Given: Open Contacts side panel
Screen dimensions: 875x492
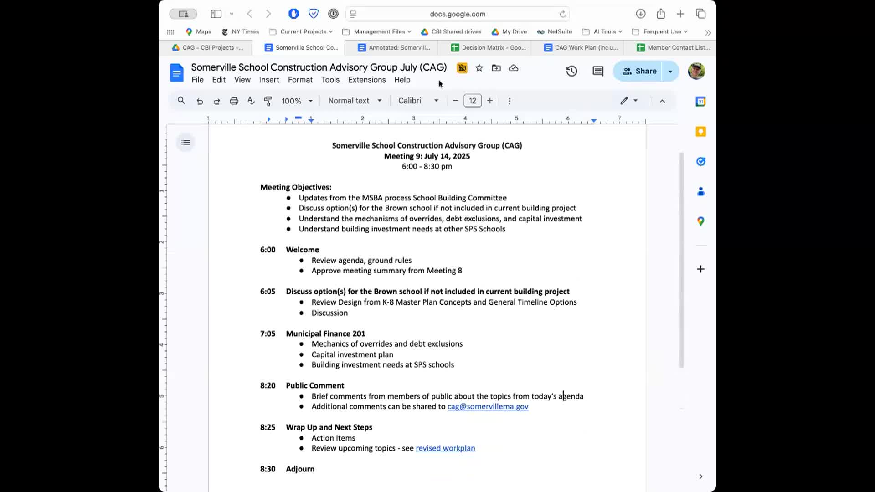Looking at the screenshot, I should coord(701,191).
